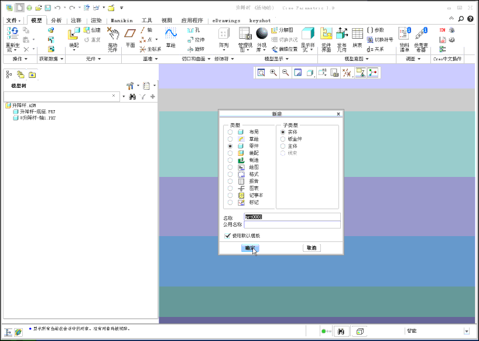The image size is (479, 341).
Task: Click the OK (确定) button in New dialog
Action: click(250, 248)
